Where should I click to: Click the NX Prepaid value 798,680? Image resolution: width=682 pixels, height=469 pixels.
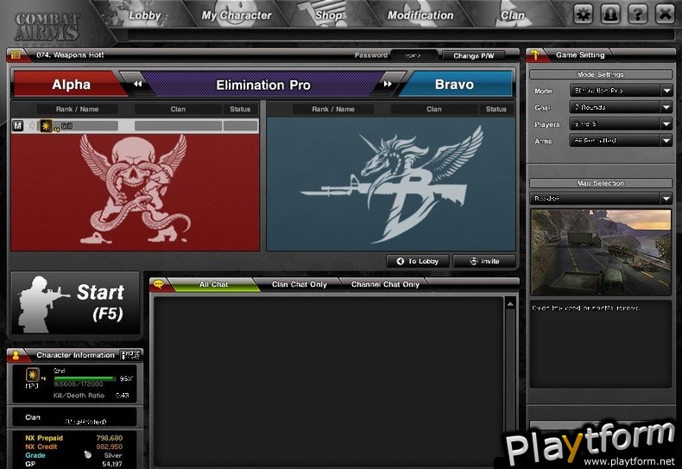109,438
